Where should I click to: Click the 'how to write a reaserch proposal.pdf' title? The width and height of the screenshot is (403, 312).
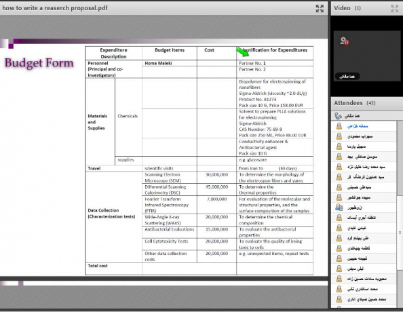point(55,8)
